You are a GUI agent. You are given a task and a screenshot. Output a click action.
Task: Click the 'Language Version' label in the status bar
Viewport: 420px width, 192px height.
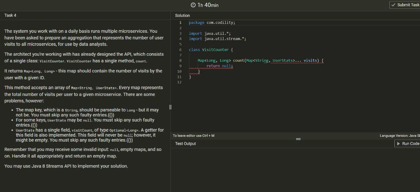click(400, 136)
